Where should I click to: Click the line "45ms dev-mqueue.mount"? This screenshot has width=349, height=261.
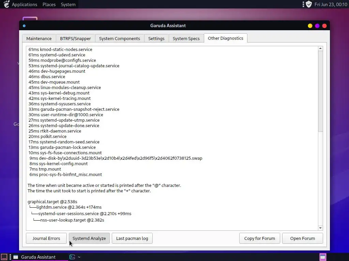click(x=54, y=82)
